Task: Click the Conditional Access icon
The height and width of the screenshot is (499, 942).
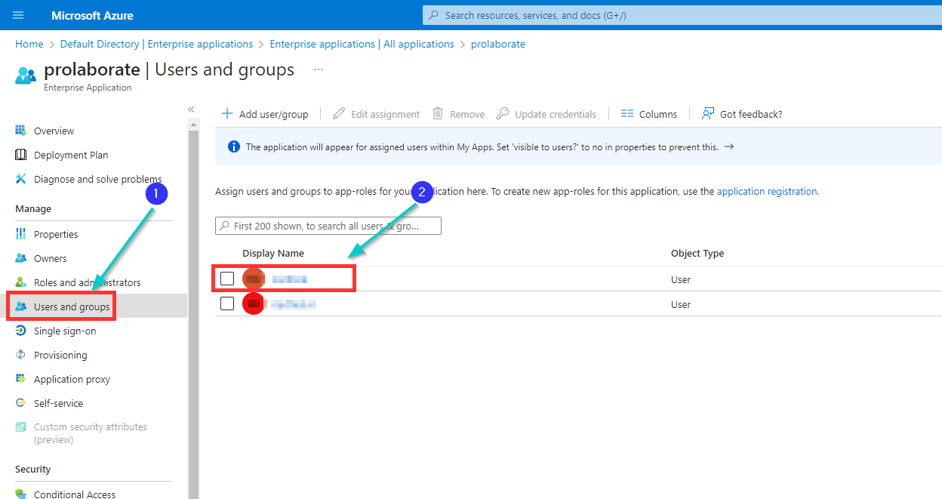Action: coord(20,494)
